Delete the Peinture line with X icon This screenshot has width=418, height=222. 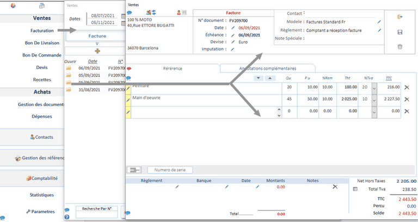pyautogui.click(x=407, y=88)
